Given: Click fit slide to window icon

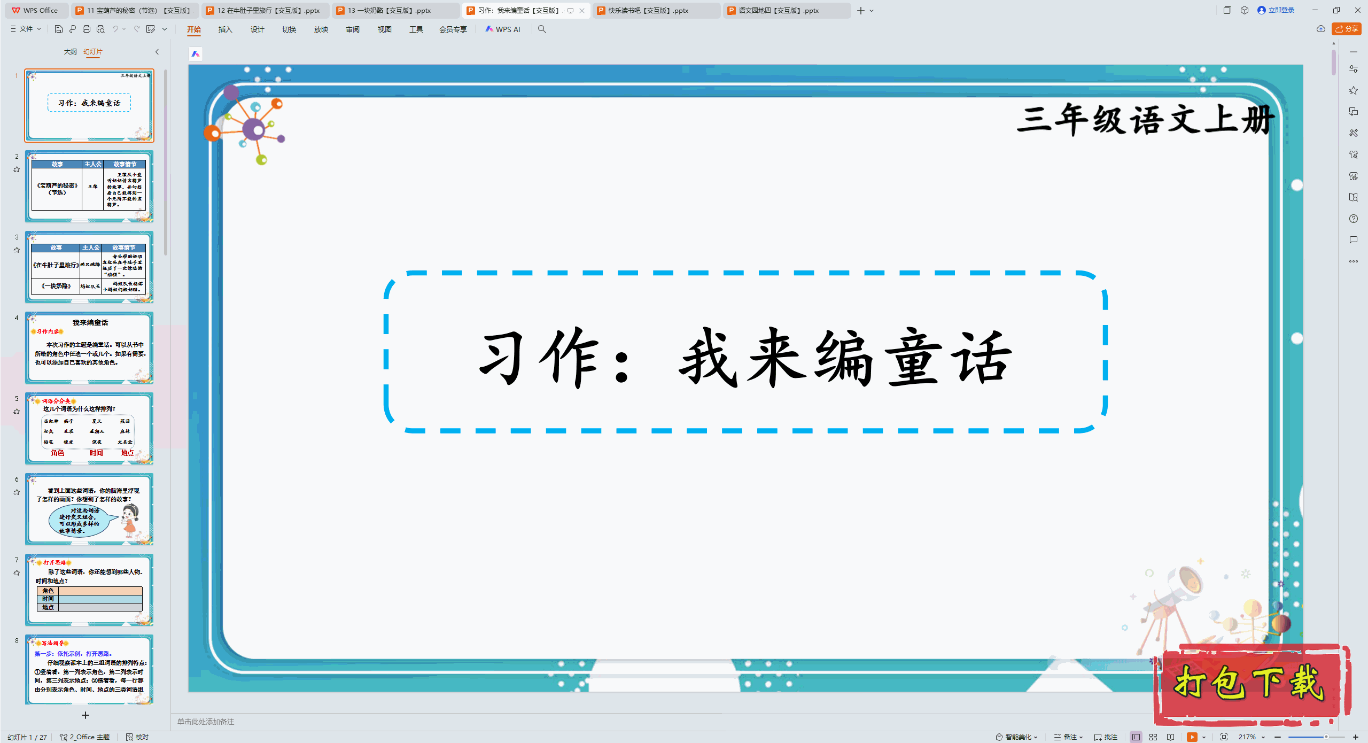Looking at the screenshot, I should (x=1224, y=737).
